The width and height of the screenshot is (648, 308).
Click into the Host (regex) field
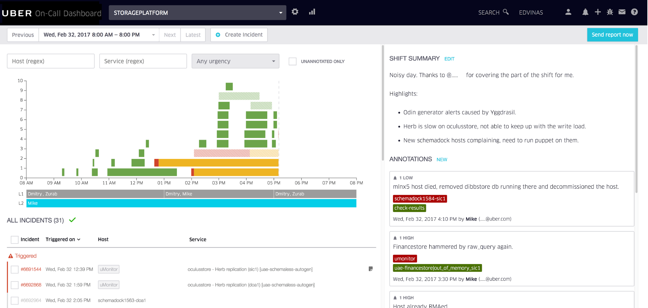(x=51, y=61)
